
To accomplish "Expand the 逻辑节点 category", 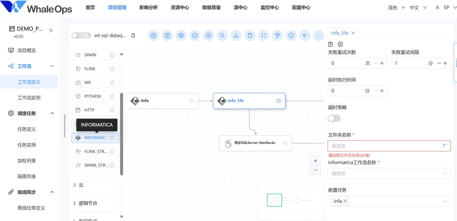I will tap(88, 203).
